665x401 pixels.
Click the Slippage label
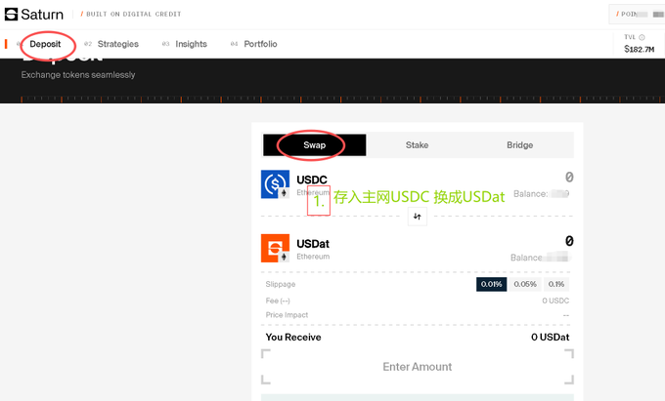[281, 284]
